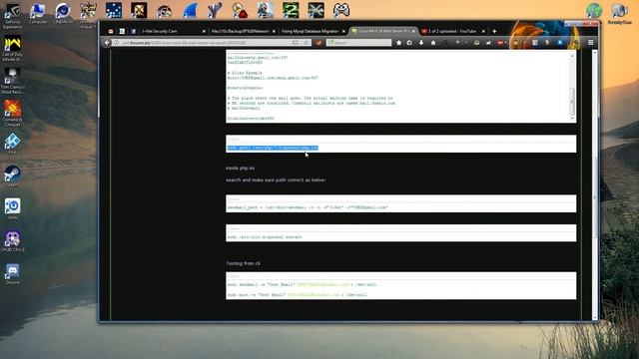Click the sudo mutt Test Email command

point(298,295)
